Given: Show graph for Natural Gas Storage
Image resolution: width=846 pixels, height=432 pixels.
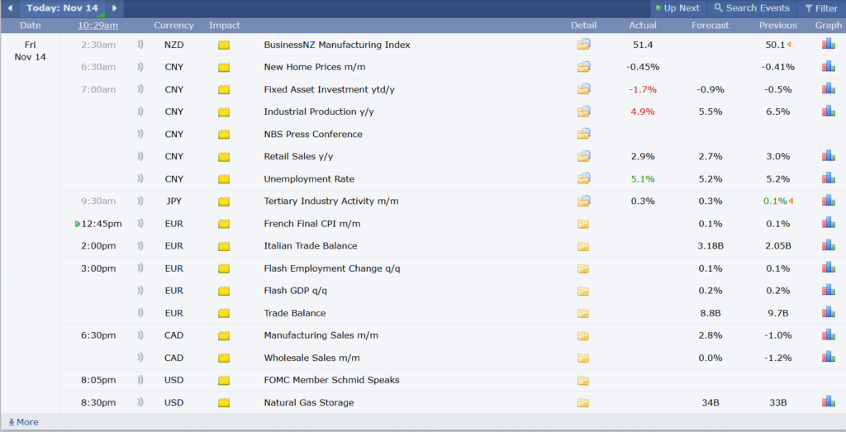Looking at the screenshot, I should coord(828,402).
